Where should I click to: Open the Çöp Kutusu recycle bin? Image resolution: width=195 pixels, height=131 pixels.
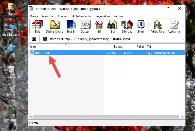(11, 72)
